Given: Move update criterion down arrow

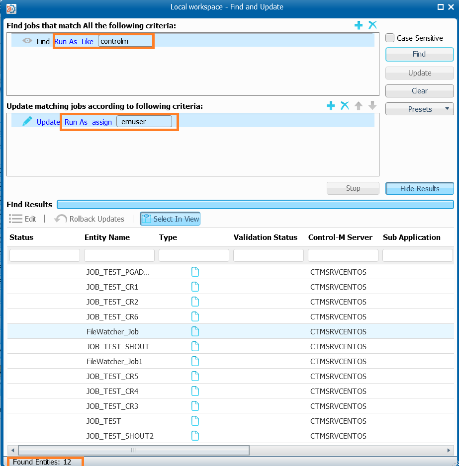Looking at the screenshot, I should [372, 105].
